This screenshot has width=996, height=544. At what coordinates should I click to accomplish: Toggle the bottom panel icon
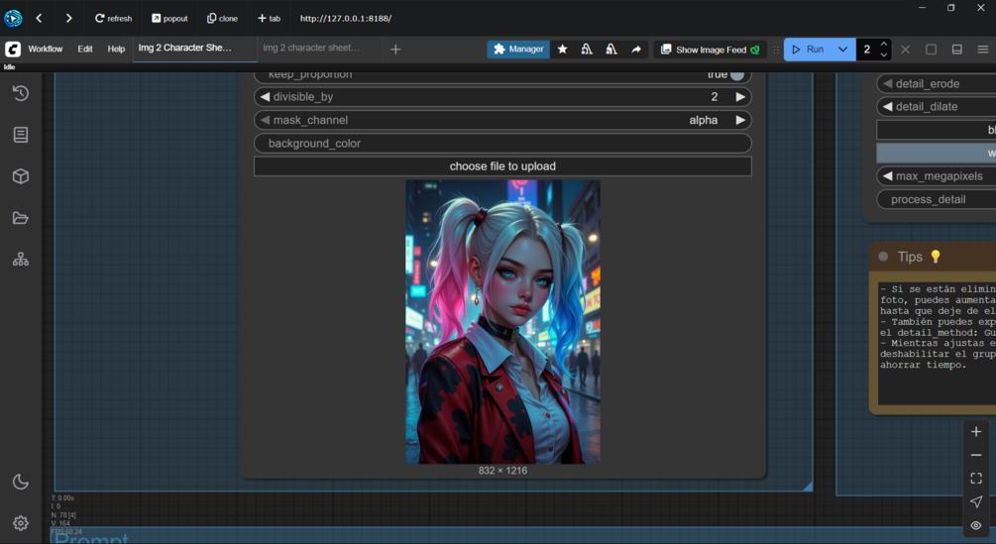[956, 49]
